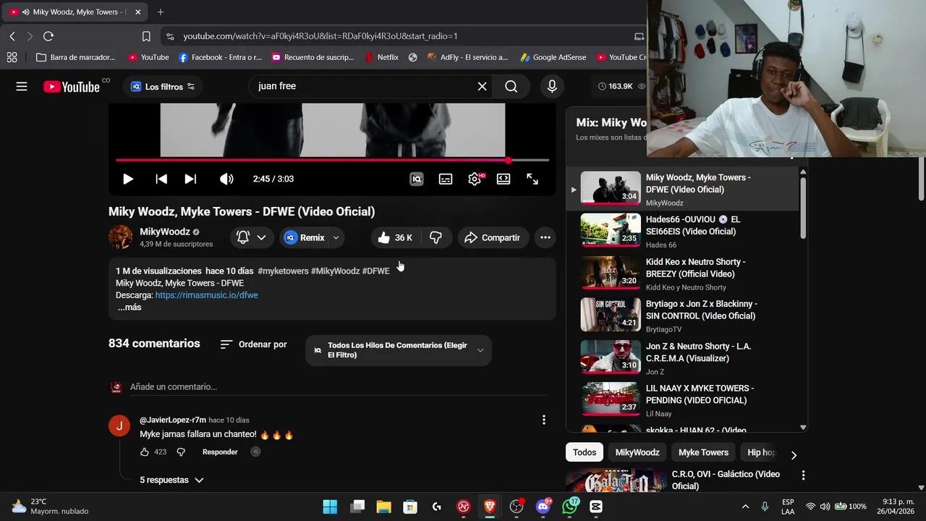Screen dimensions: 926x521
Task: Play 'Kidd Keo x Neutro Shorty - BREEZY'
Action: pos(682,274)
